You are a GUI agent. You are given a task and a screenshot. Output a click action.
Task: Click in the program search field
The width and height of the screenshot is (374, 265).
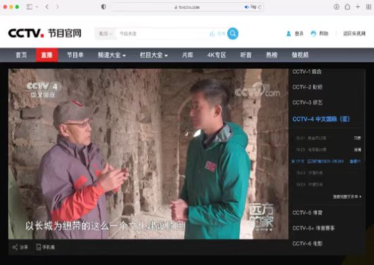162,34
